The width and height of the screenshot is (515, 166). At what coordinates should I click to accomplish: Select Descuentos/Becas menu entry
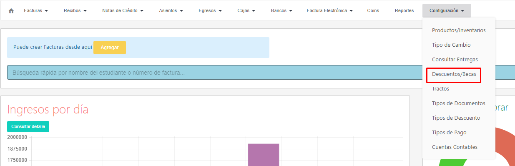pos(454,74)
